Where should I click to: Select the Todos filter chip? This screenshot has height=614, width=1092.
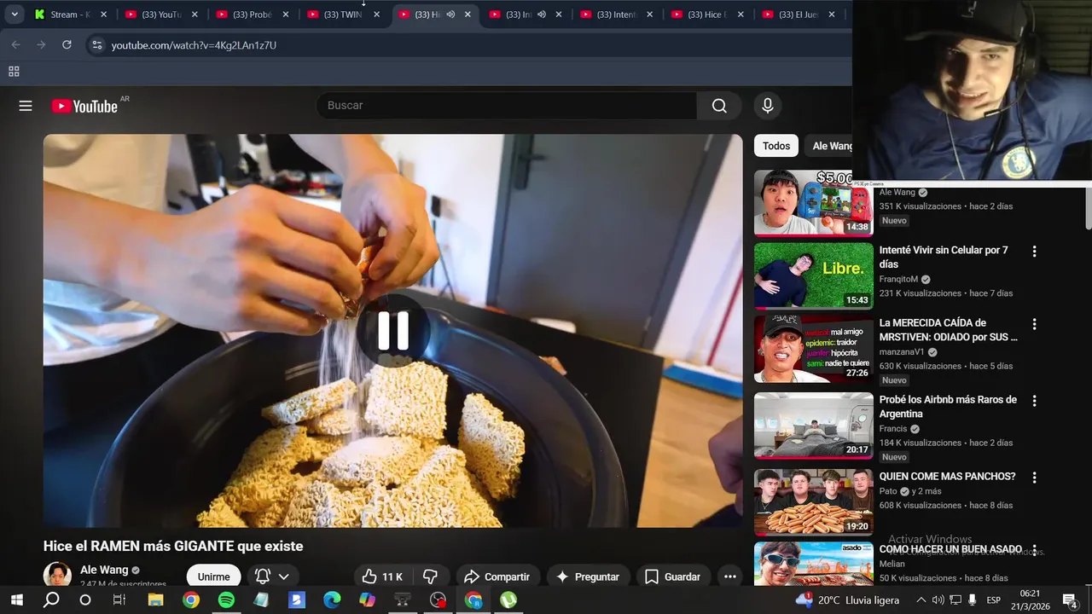[x=776, y=146]
